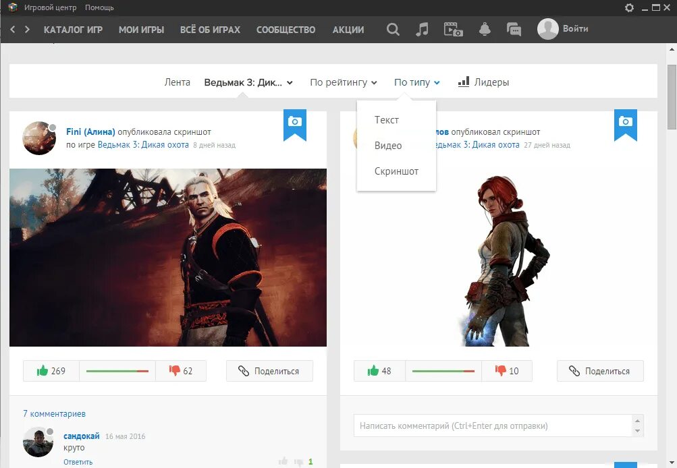The height and width of the screenshot is (468, 677).
Task: Click the 27 дней назад timestamp
Action: (547, 146)
